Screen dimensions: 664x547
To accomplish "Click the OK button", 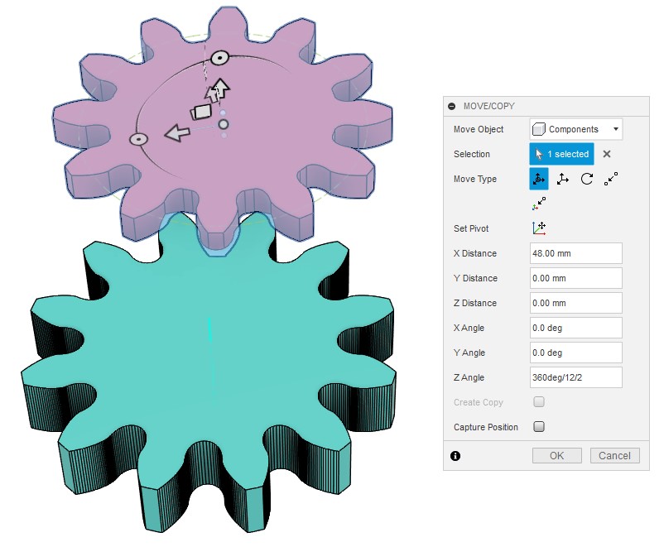I will tap(556, 455).
